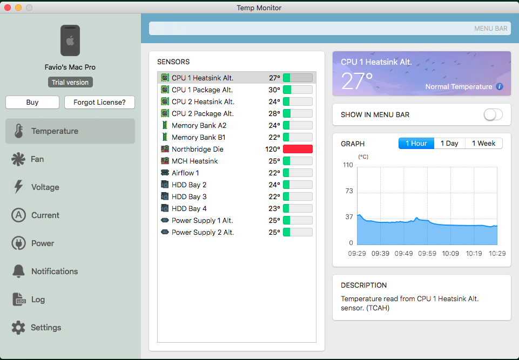Click the TCAH sensor description text
The width and height of the screenshot is (519, 360).
coord(410,303)
